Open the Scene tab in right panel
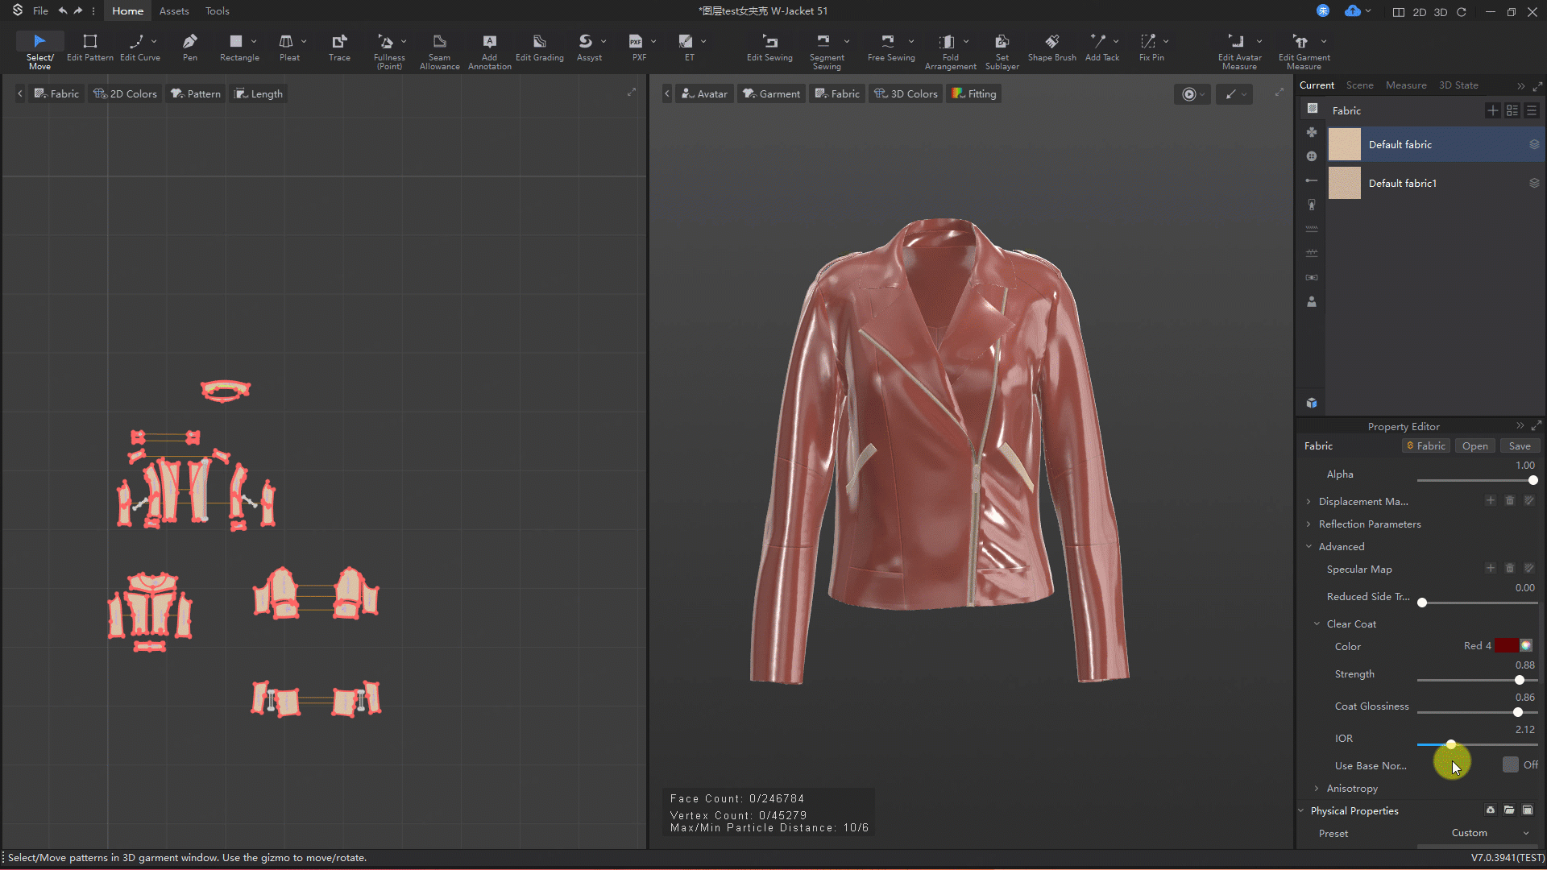 pyautogui.click(x=1359, y=85)
